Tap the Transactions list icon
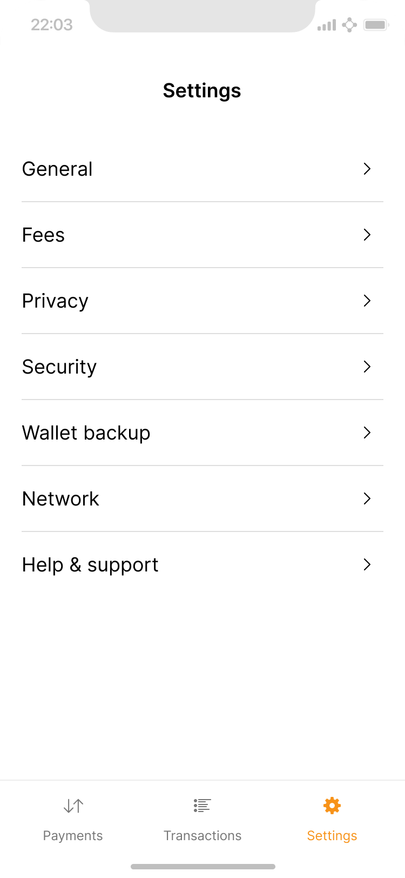 (202, 806)
